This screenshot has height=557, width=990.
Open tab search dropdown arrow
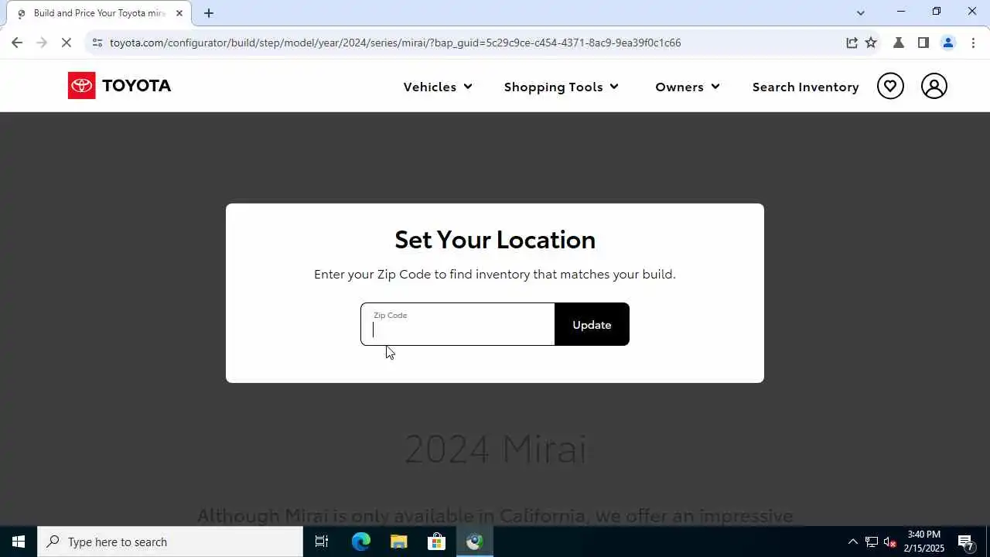pos(861,12)
